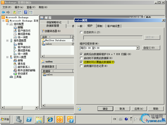Click the 开始 Start button
The image size is (167, 125).
[5, 119]
